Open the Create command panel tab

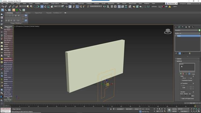pos(176,27)
